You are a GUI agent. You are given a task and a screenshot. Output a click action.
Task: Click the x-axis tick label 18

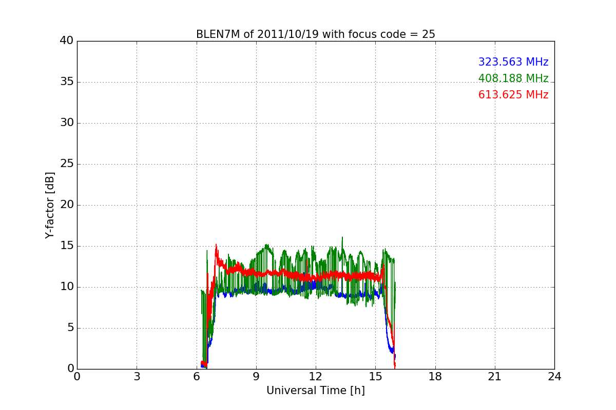tap(435, 377)
